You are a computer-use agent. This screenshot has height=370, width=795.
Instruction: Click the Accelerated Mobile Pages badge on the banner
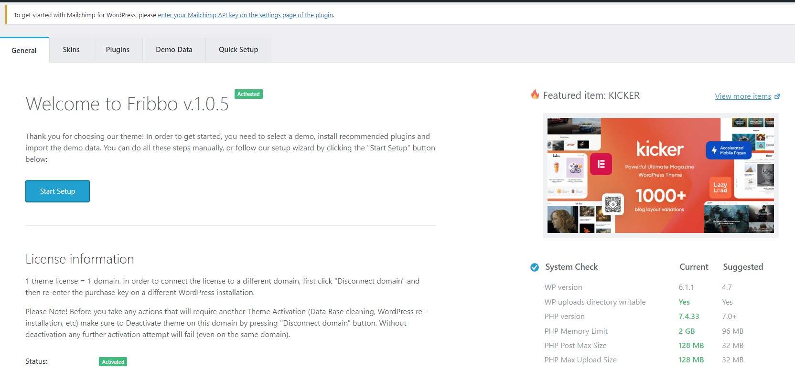[x=729, y=150]
